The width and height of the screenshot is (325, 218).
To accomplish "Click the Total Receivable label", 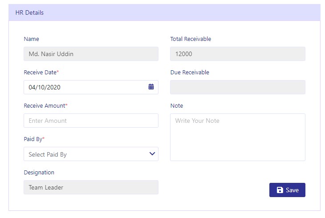I will (x=191, y=39).
